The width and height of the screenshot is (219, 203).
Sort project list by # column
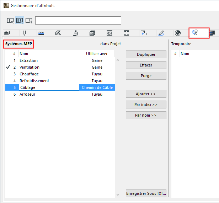coord(14,54)
